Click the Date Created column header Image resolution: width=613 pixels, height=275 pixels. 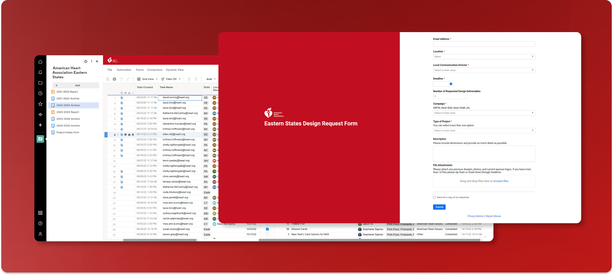coord(145,87)
